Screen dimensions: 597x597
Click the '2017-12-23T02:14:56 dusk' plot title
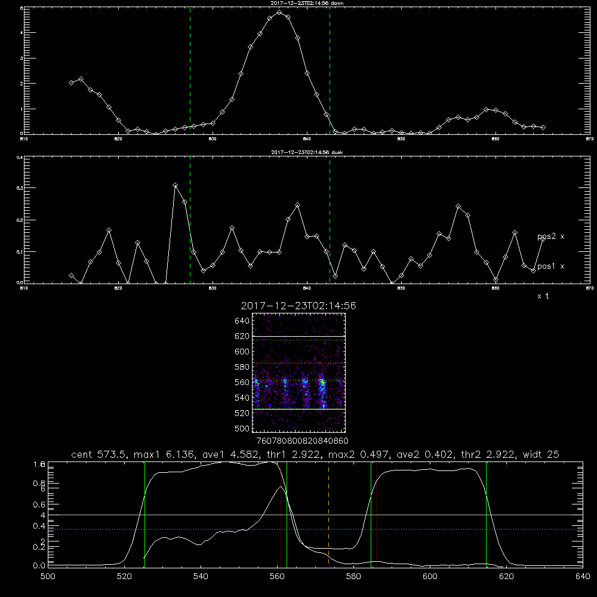307,152
